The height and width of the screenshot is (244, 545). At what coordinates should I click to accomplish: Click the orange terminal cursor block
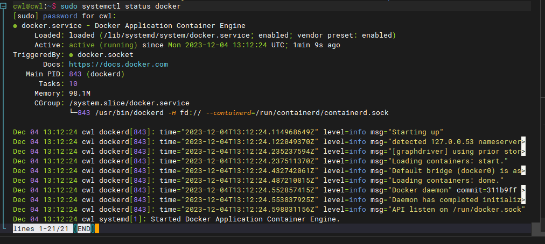tap(97, 229)
